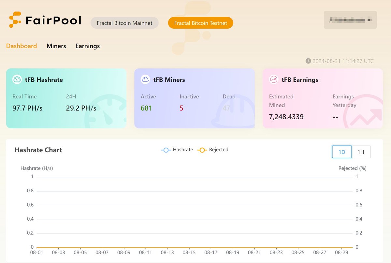Viewport: 391px width, 263px height.
Task: Open the Earnings tab
Action: coord(87,46)
